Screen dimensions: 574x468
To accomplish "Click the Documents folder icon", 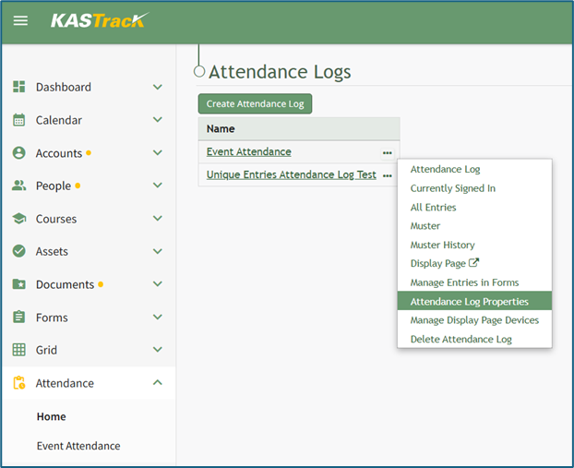I will [x=18, y=284].
